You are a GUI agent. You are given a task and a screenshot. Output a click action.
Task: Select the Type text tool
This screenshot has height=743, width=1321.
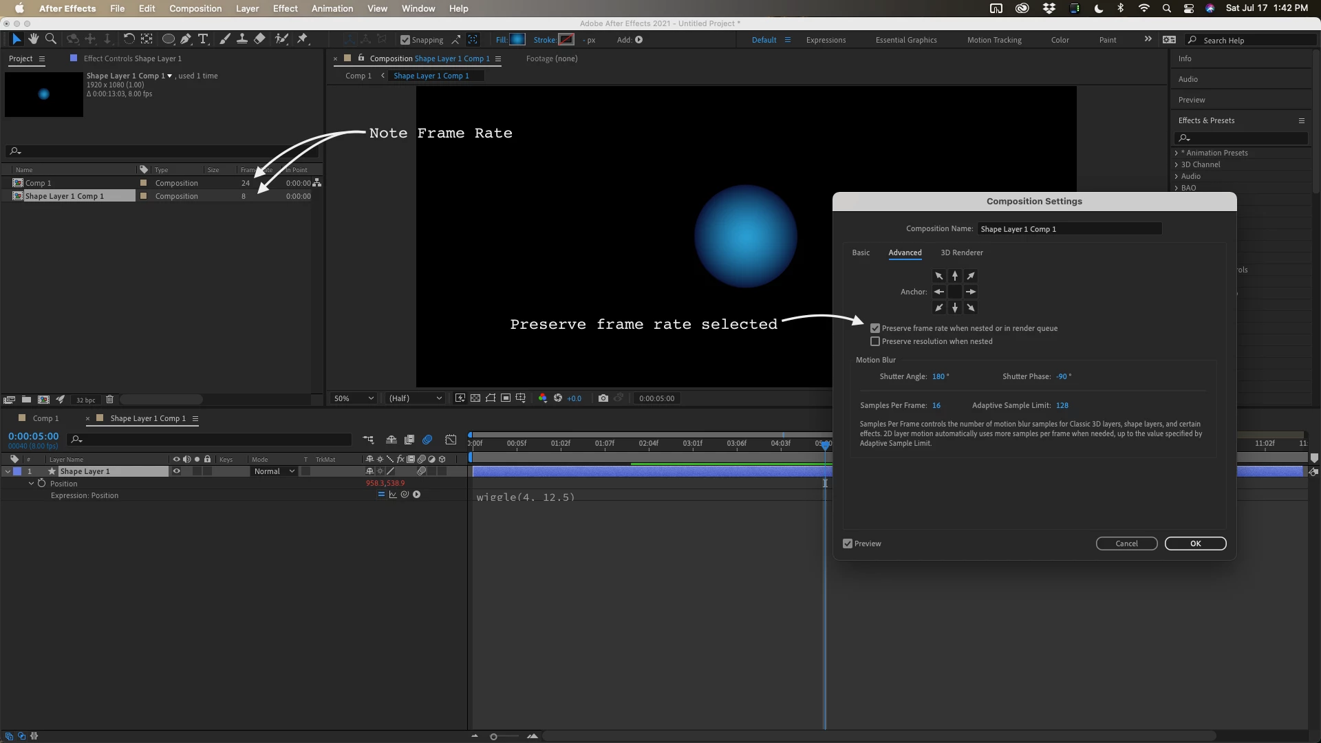coord(203,39)
